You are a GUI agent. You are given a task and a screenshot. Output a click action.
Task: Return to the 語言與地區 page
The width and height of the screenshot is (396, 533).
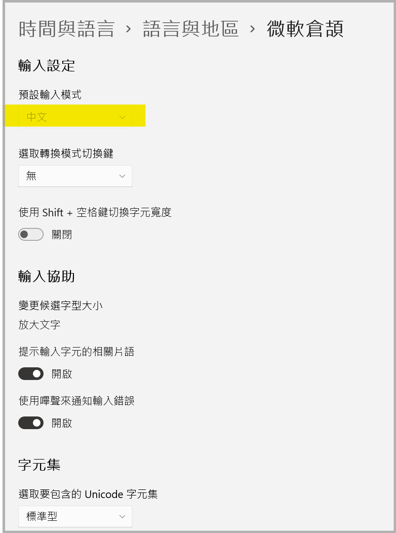(x=190, y=29)
